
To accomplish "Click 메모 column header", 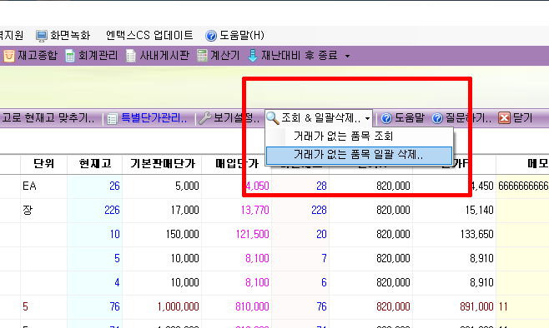I will click(x=538, y=163).
